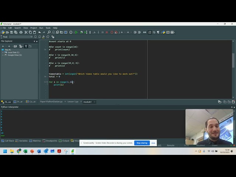Viewport: 236px width, 177px height.
Task: Click the Windows Start button
Action: [5, 151]
